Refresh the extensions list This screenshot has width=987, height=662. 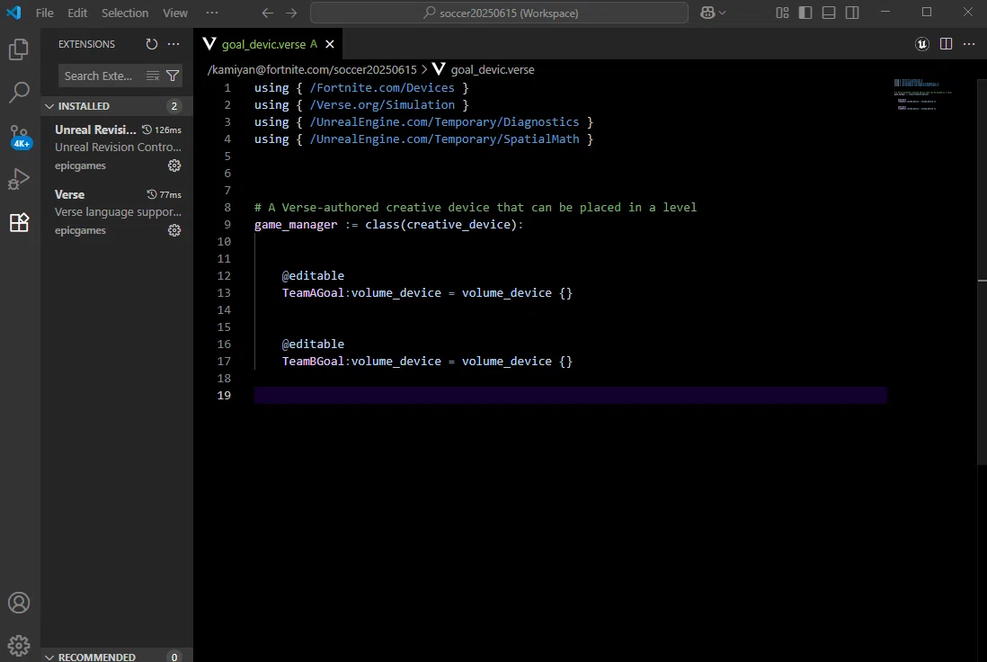point(152,44)
